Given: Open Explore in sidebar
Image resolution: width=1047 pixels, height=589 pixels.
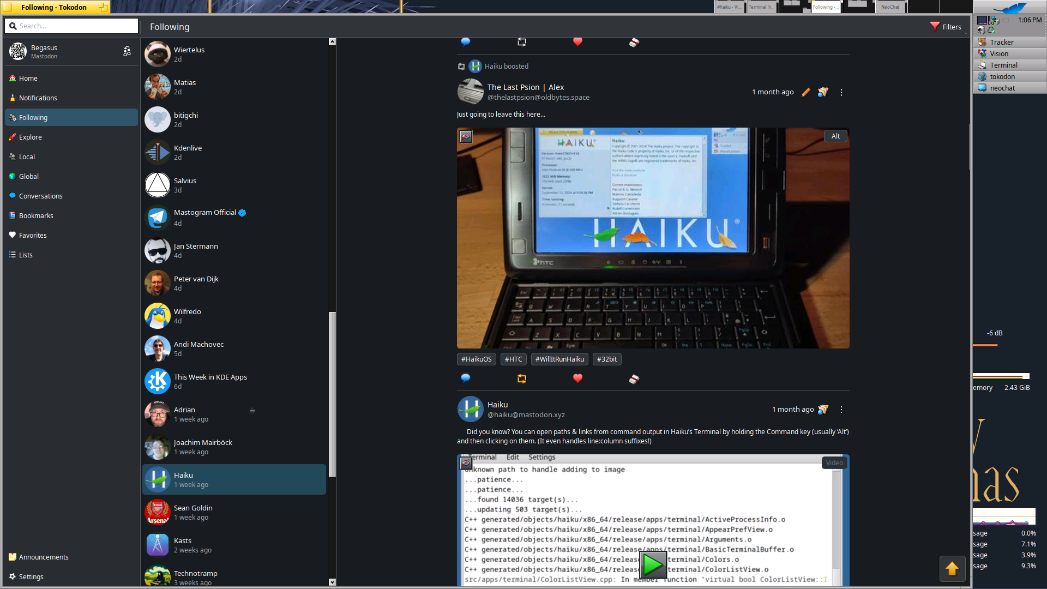Looking at the screenshot, I should (71, 137).
